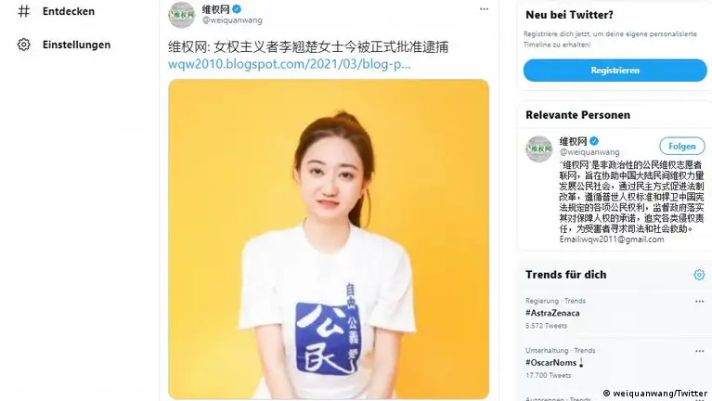Select the Einstellungen navigation item
This screenshot has height=401, width=712.
click(x=64, y=45)
